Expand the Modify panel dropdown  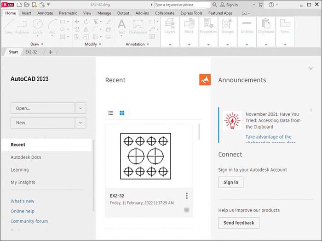[x=100, y=44]
